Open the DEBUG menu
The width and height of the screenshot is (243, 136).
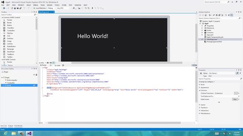35,5
